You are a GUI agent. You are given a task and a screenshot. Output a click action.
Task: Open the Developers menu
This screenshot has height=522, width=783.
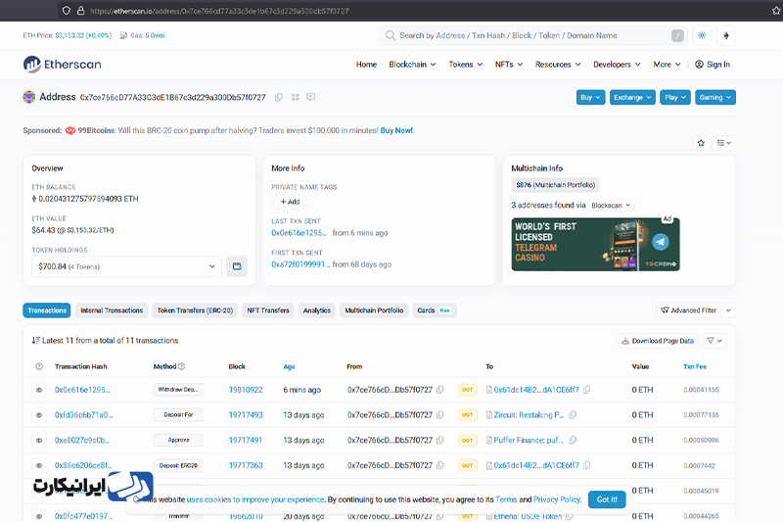tap(617, 65)
